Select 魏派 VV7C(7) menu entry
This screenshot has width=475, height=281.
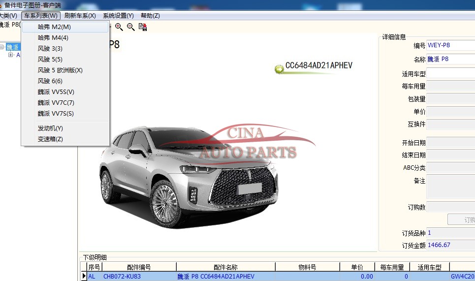[56, 103]
